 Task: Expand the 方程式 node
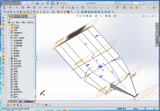point(9,35)
